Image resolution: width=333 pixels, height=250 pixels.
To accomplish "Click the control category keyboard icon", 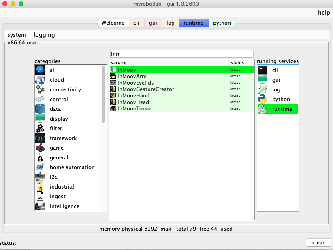I will pos(40,99).
